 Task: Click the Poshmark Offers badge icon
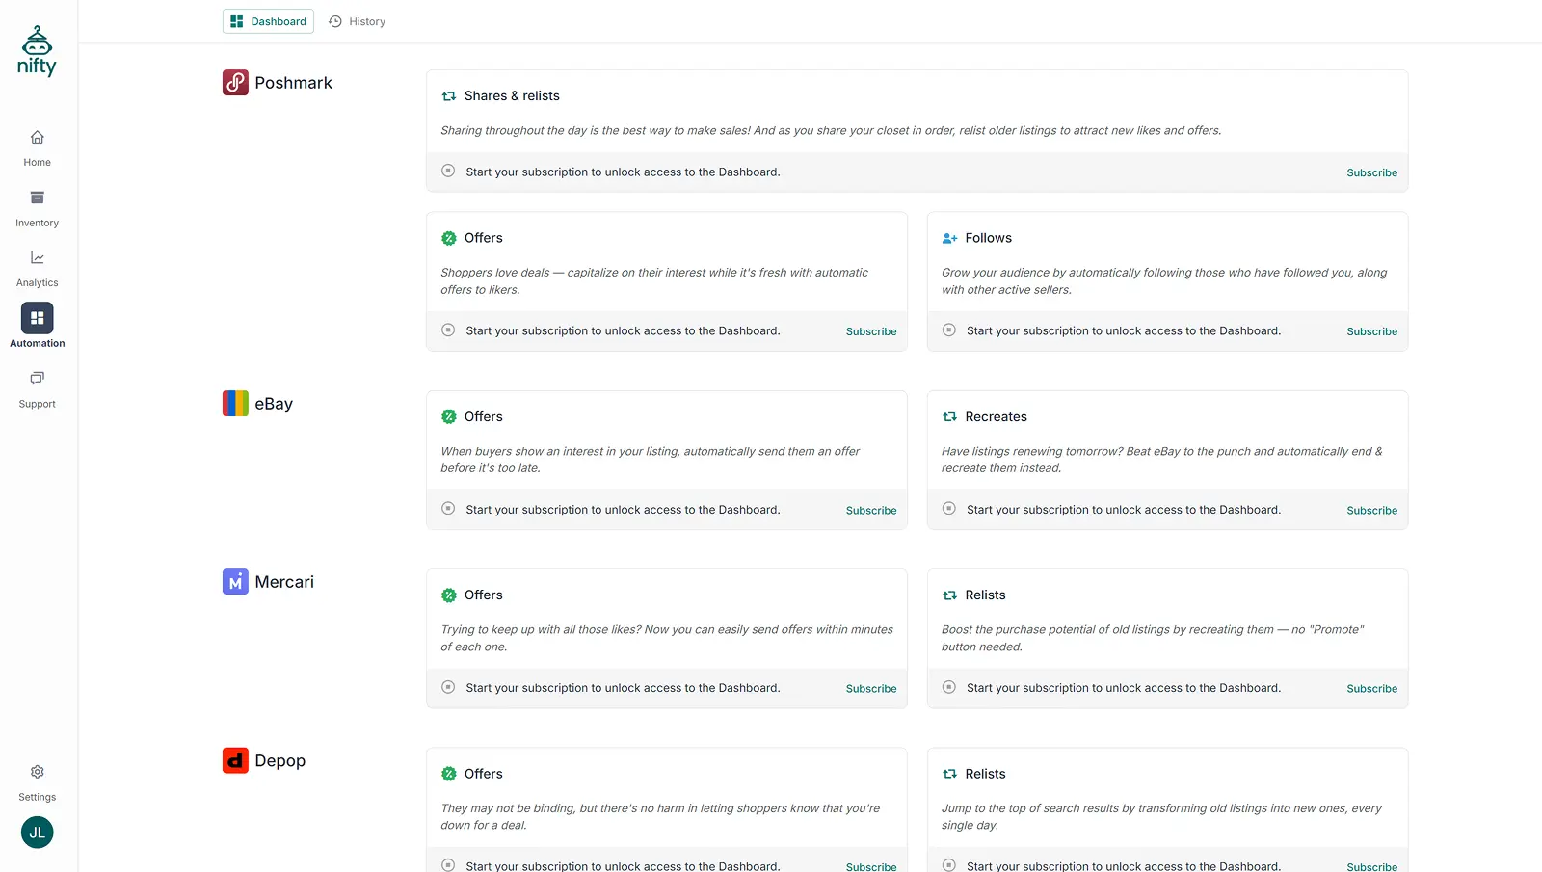pyautogui.click(x=449, y=238)
